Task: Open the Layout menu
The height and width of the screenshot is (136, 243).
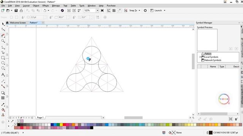Action: coord(26,6)
